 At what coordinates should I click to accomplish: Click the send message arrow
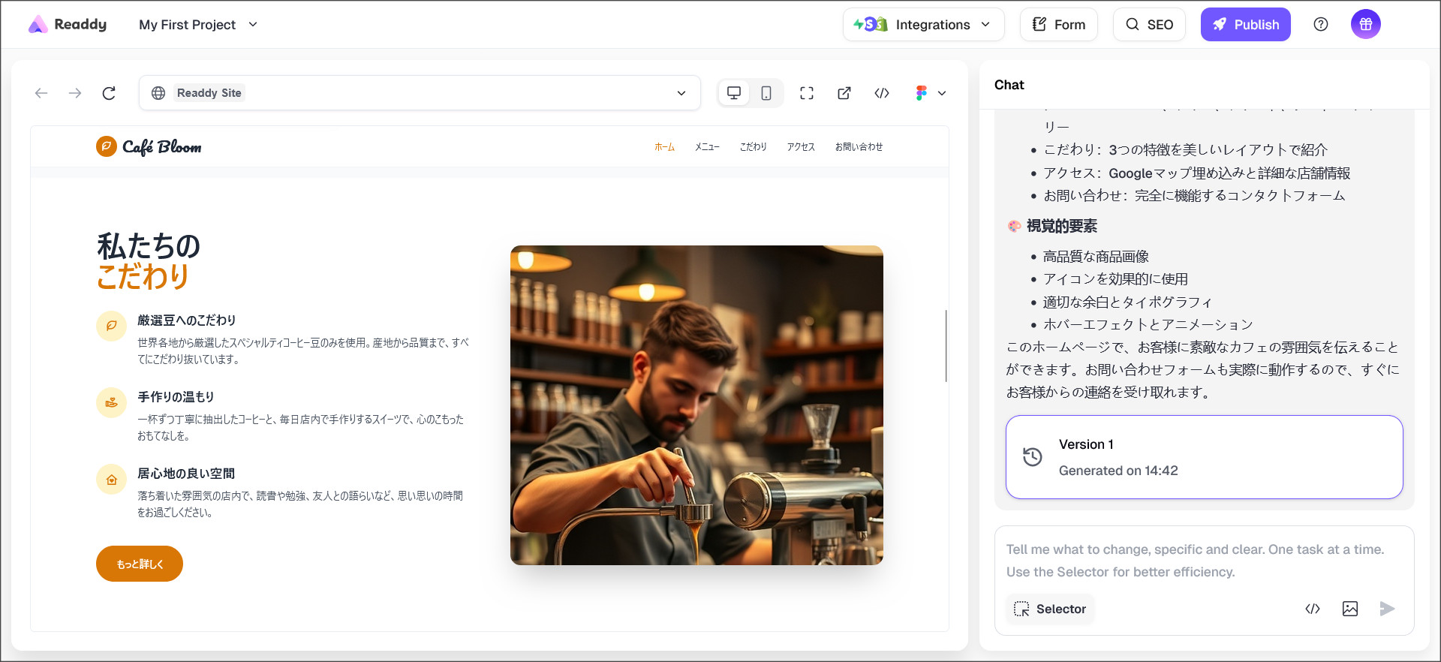pos(1387,609)
